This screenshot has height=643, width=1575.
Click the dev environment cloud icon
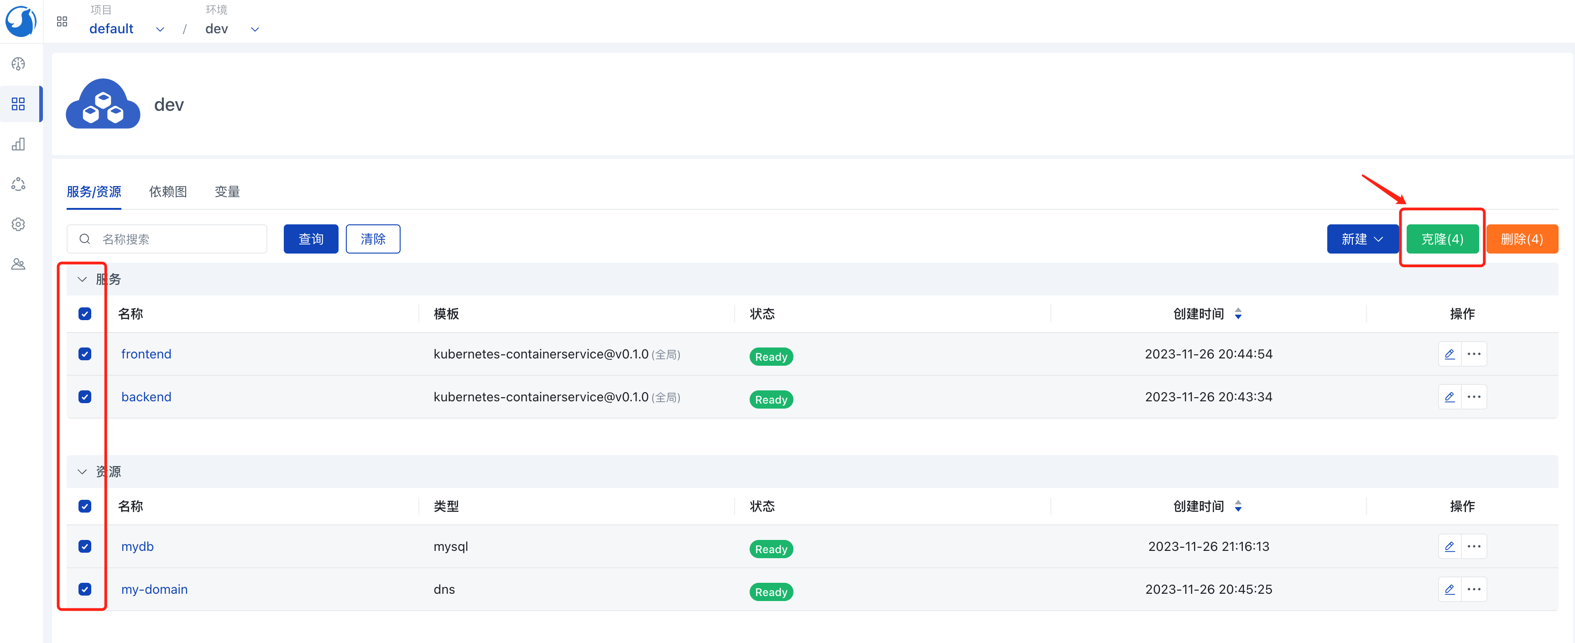tap(103, 104)
